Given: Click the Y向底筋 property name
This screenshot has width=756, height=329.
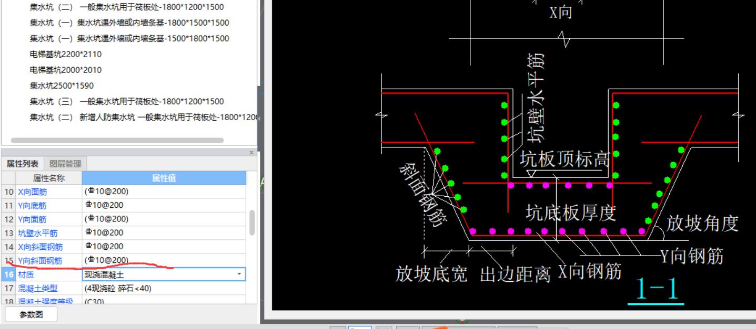Looking at the screenshot, I should coord(33,205).
